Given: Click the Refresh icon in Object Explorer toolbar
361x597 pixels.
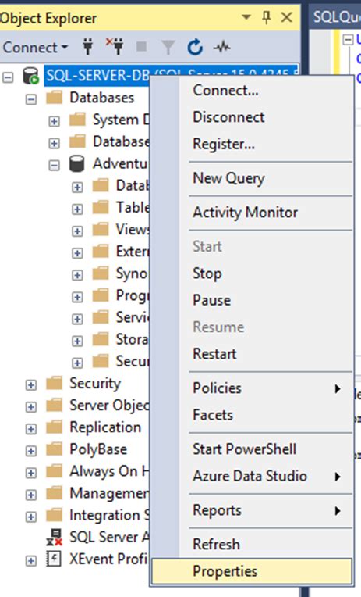Looking at the screenshot, I should (x=195, y=47).
